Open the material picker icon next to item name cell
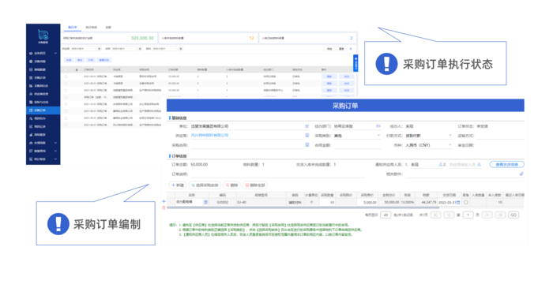 pos(205,202)
